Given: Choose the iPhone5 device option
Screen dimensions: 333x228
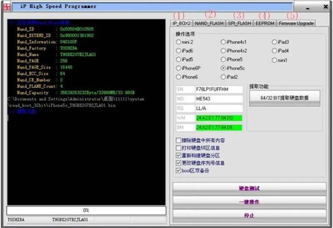Looking at the screenshot, I should click(232, 59).
